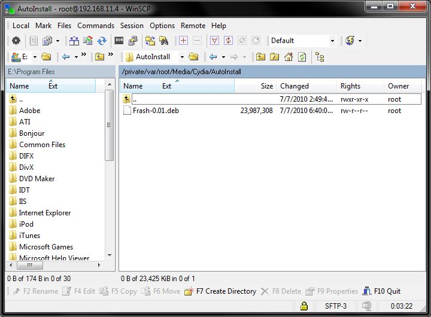431x317 pixels.
Task: Expand the session dropdown arrow beside lightning icon
Action: click(x=360, y=41)
